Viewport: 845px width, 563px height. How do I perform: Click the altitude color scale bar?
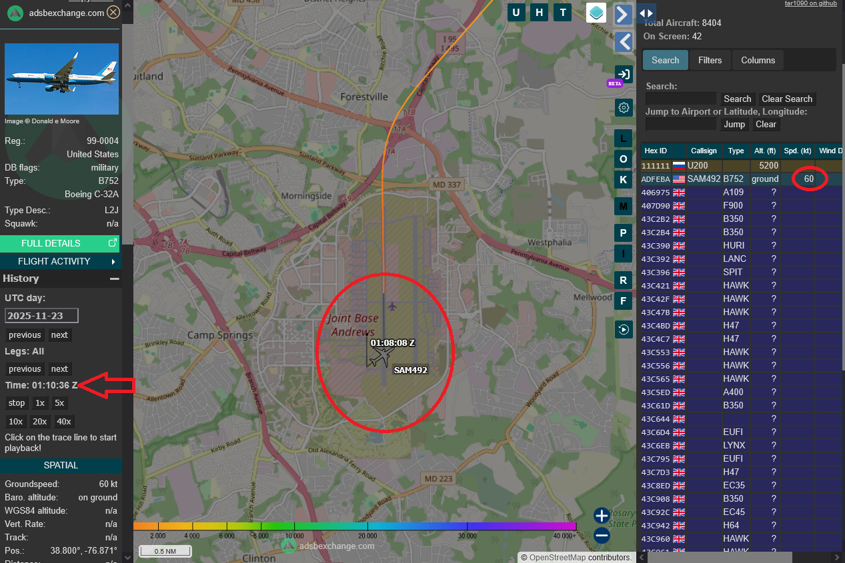coord(353,526)
